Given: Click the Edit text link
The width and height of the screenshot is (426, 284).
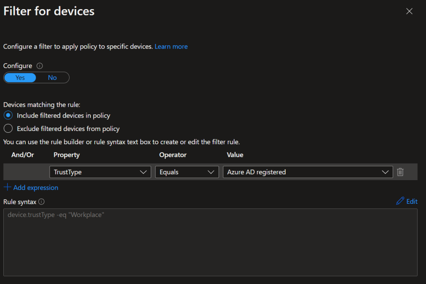Looking at the screenshot, I should point(411,201).
